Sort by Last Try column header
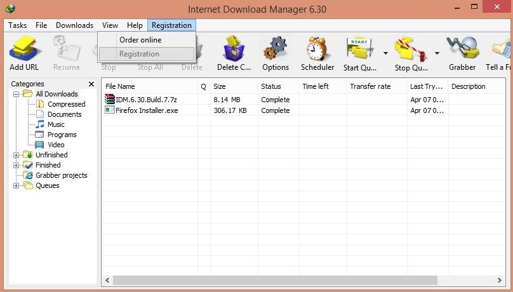Image resolution: width=513 pixels, height=292 pixels. 427,86
